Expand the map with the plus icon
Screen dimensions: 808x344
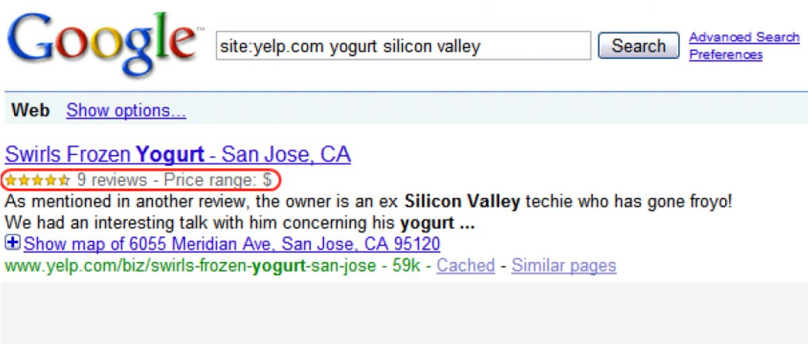pyautogui.click(x=13, y=242)
